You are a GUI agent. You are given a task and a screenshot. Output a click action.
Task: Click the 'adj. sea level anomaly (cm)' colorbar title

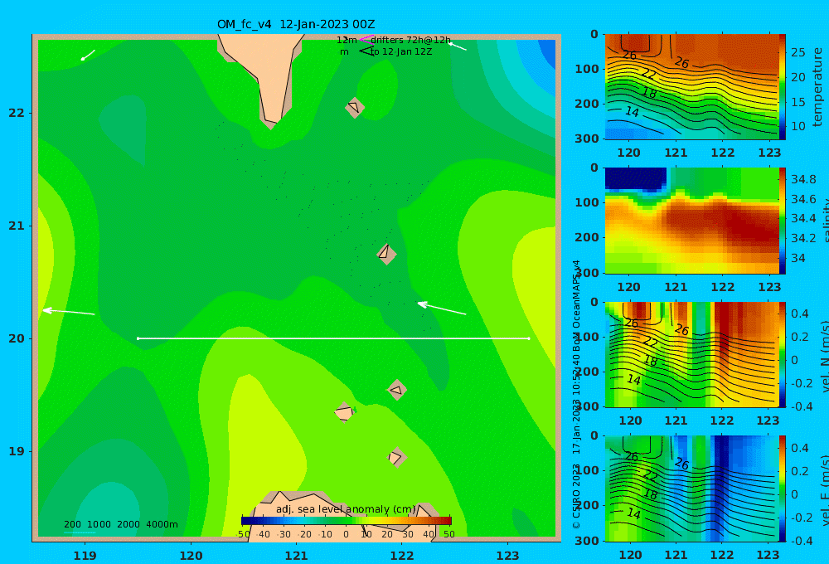(x=346, y=509)
